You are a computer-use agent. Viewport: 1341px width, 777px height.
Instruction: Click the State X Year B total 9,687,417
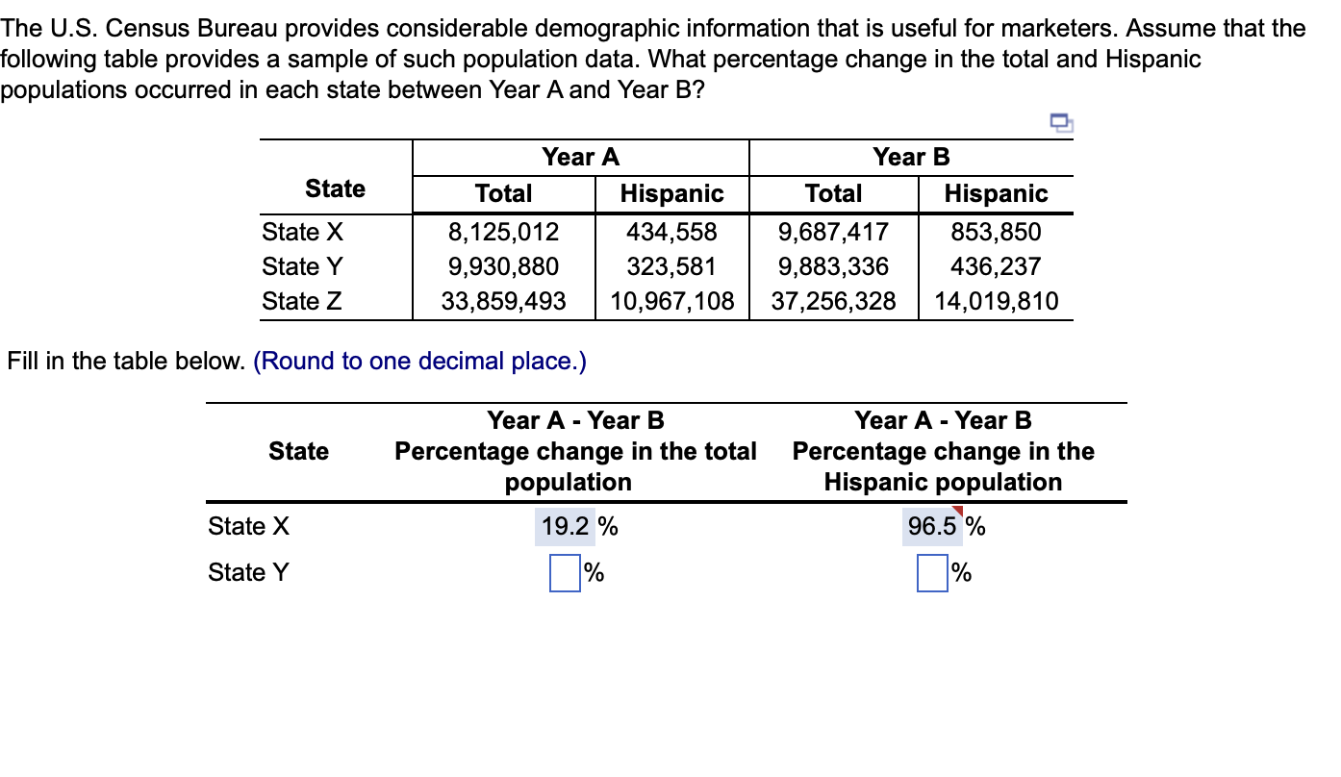pos(833,232)
